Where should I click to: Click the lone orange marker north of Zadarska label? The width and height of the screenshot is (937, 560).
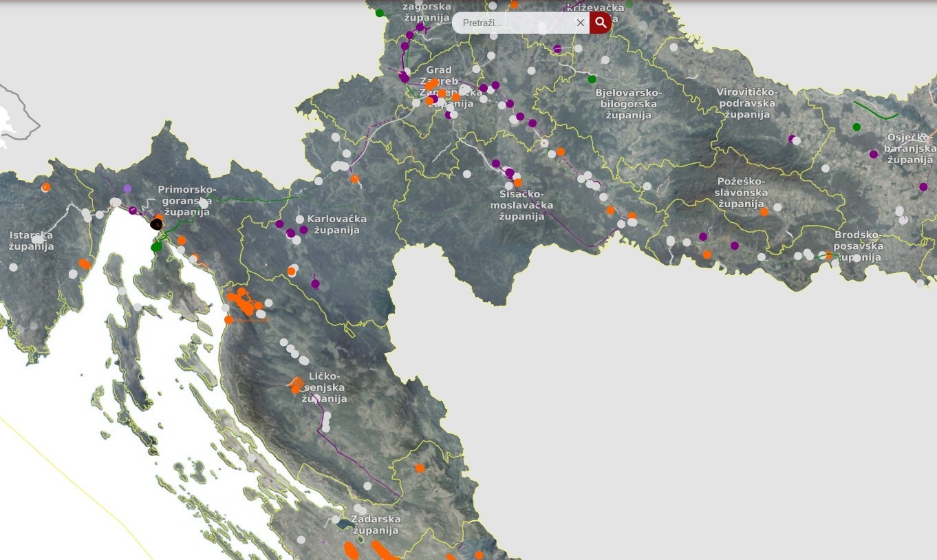(x=420, y=469)
